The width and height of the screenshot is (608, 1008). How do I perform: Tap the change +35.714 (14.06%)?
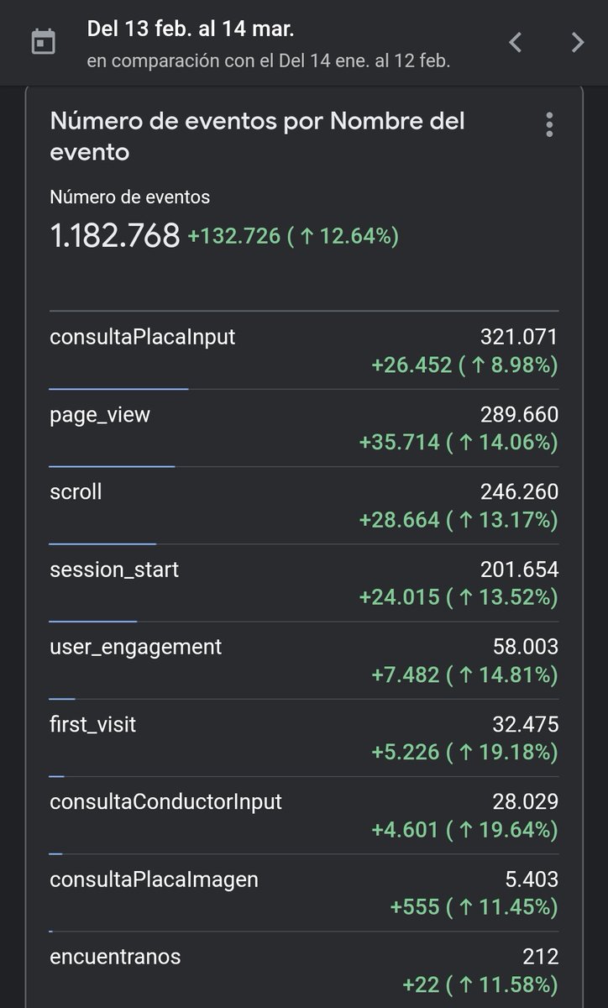click(x=459, y=443)
